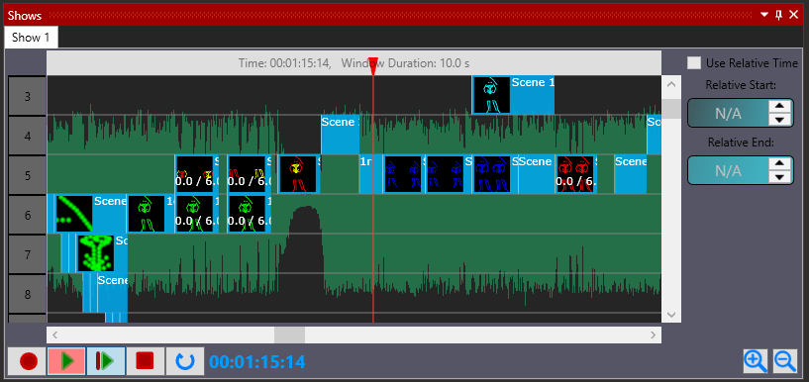Switch to the Show 1 tab
The height and width of the screenshot is (382, 809).
pyautogui.click(x=31, y=38)
